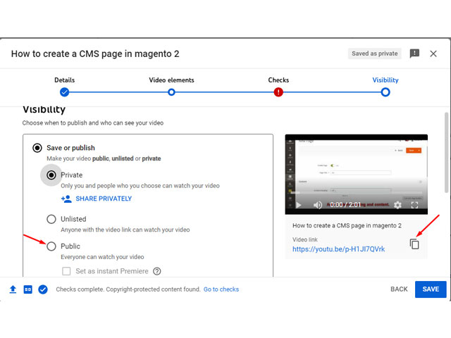Close the upload dialog with X

(433, 54)
